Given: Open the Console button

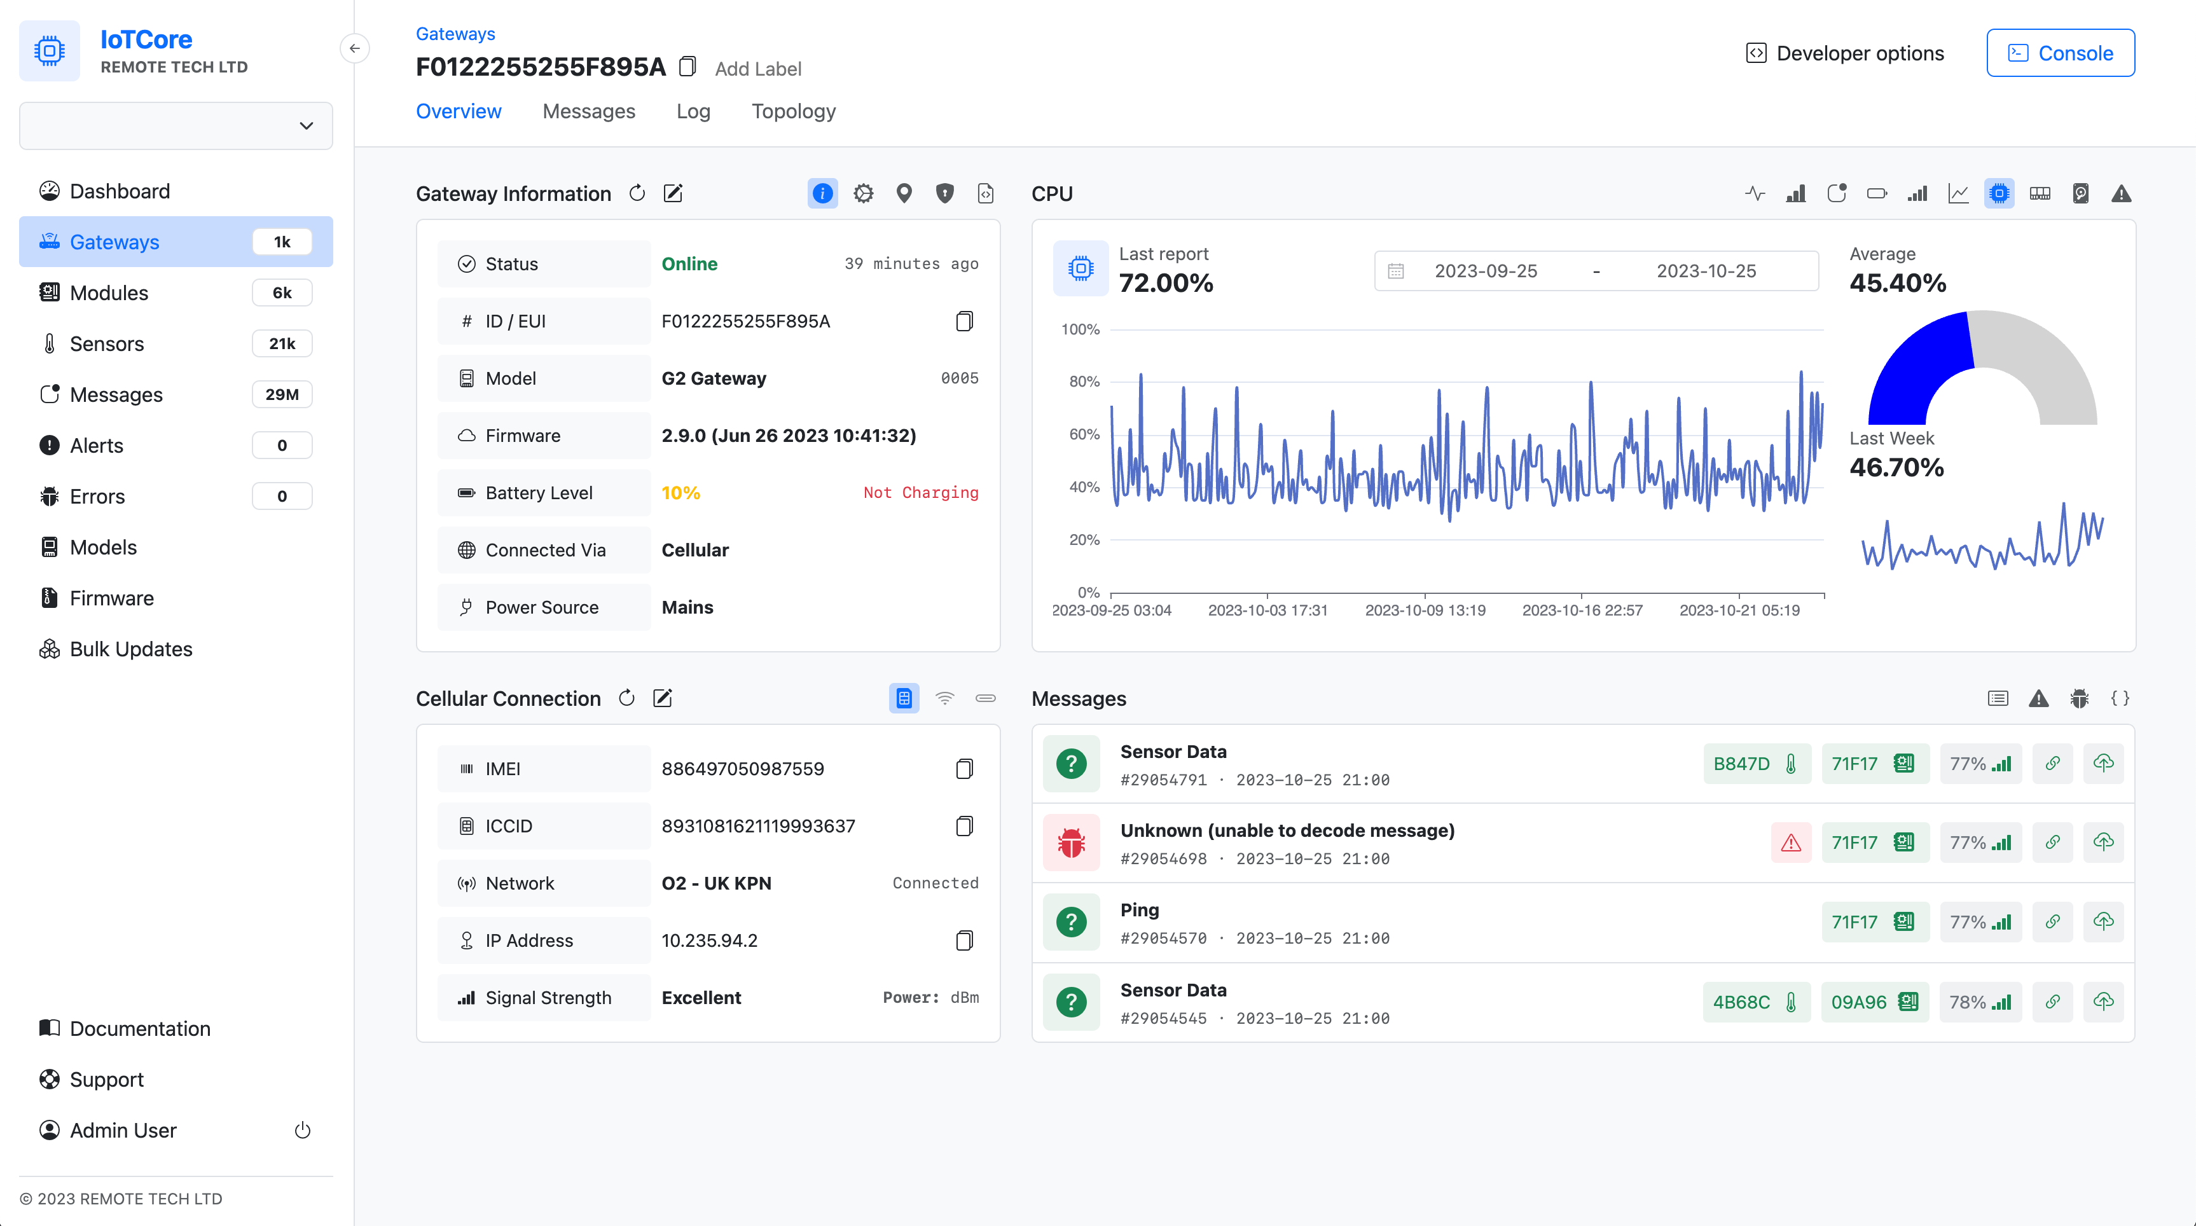Looking at the screenshot, I should pos(2061,53).
